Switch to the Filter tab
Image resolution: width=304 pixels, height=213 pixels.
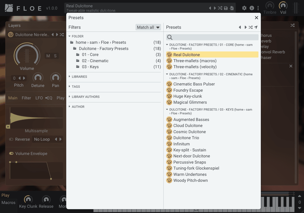[26, 98]
